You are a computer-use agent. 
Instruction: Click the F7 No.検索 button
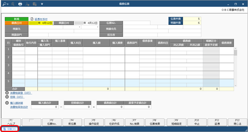click(x=135, y=122)
